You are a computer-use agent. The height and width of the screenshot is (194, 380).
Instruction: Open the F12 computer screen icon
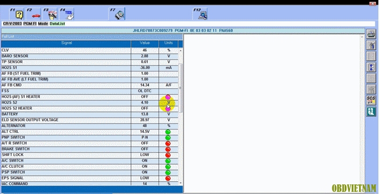pyautogui.click(x=203, y=15)
